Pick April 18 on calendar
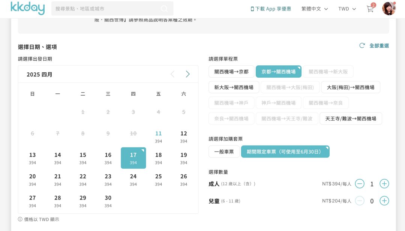The height and width of the screenshot is (231, 405). click(x=158, y=158)
